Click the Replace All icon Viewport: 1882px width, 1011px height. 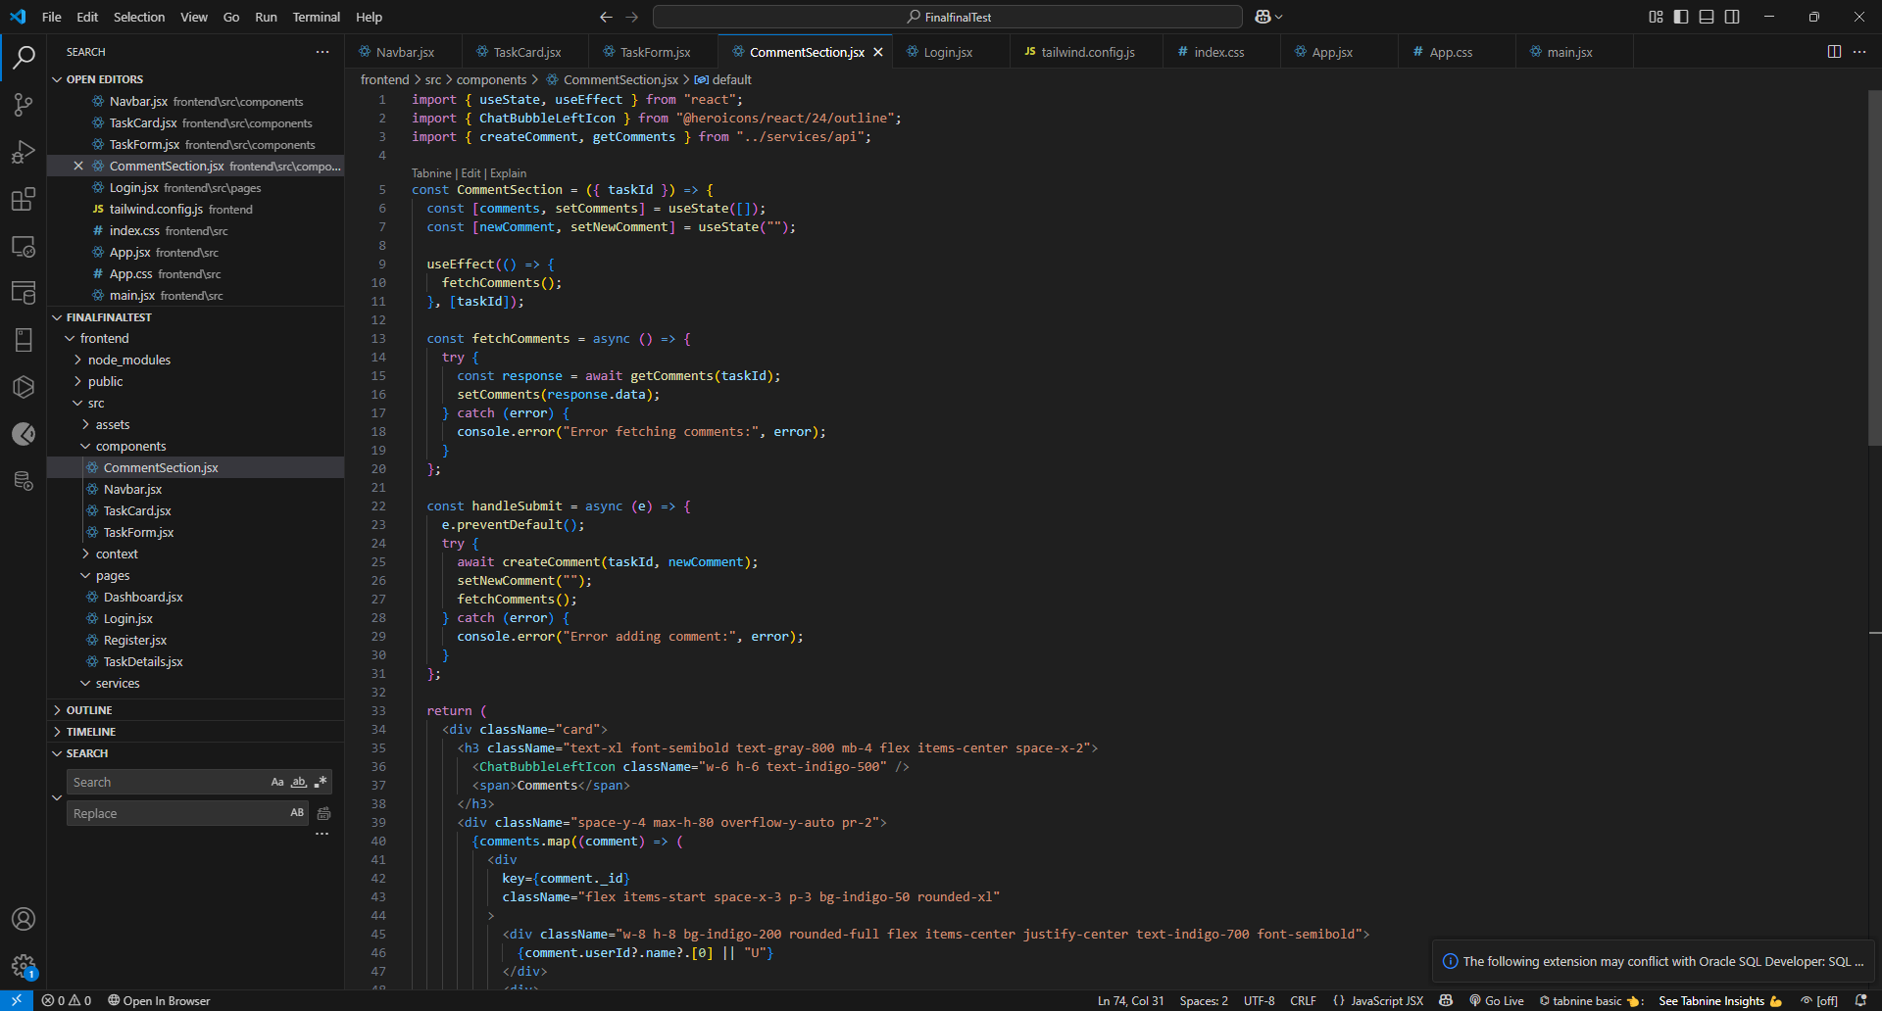pyautogui.click(x=323, y=814)
